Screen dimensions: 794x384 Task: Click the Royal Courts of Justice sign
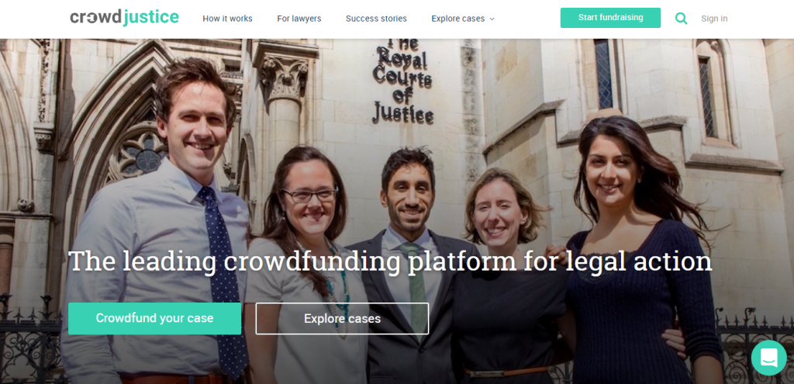(403, 81)
